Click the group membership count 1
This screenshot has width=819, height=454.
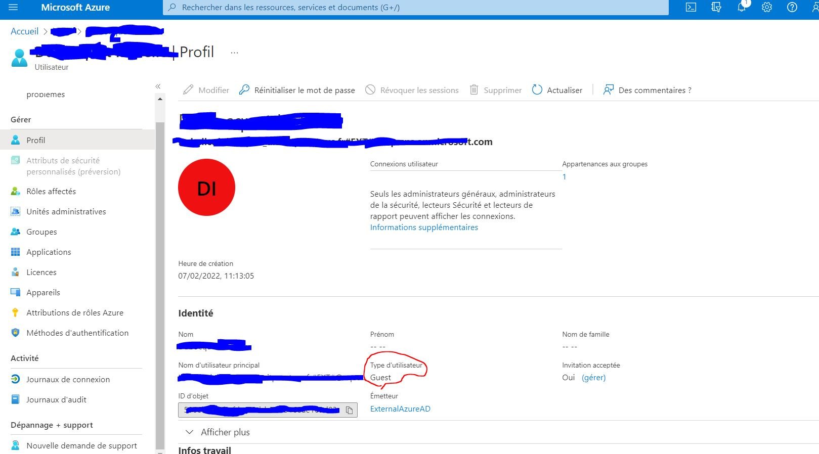click(x=564, y=177)
